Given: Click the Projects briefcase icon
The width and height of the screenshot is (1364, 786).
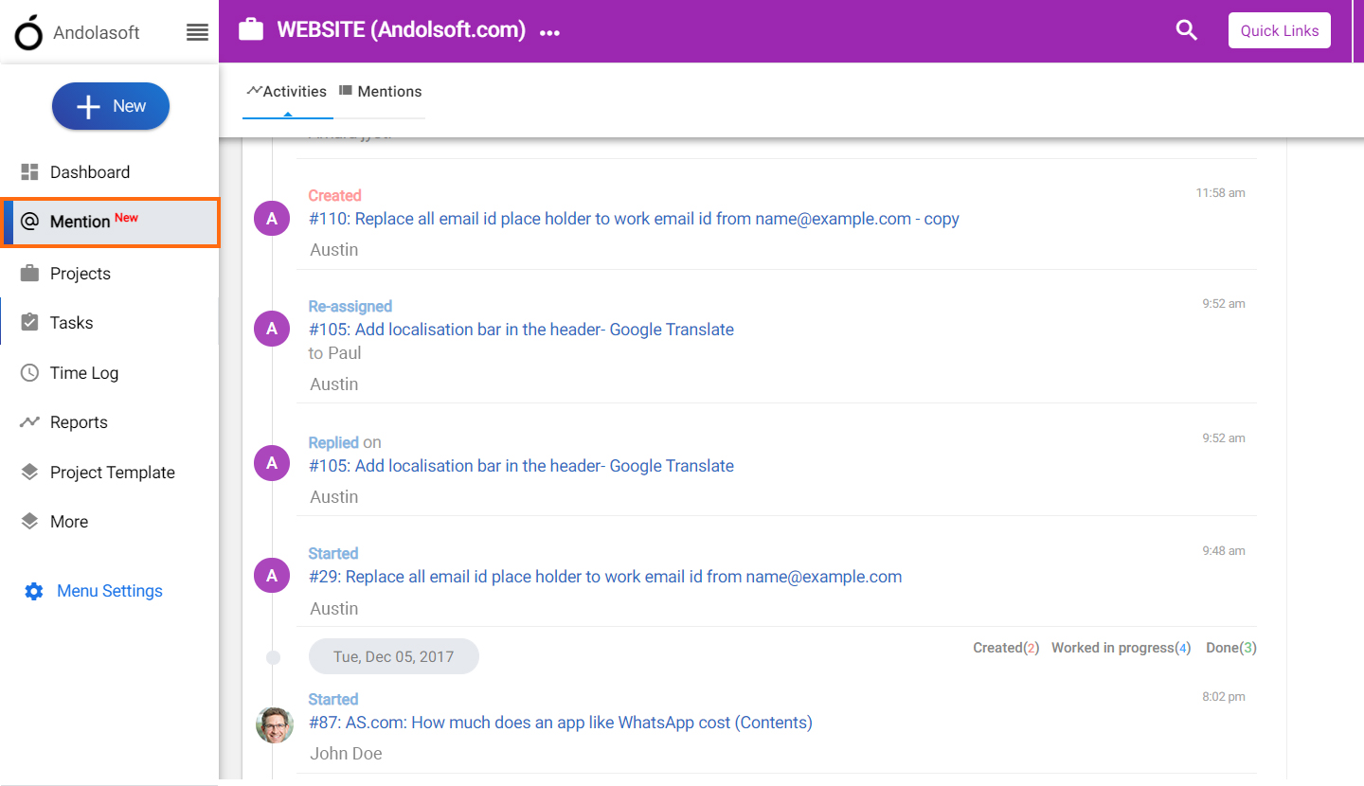Looking at the screenshot, I should click(x=30, y=274).
